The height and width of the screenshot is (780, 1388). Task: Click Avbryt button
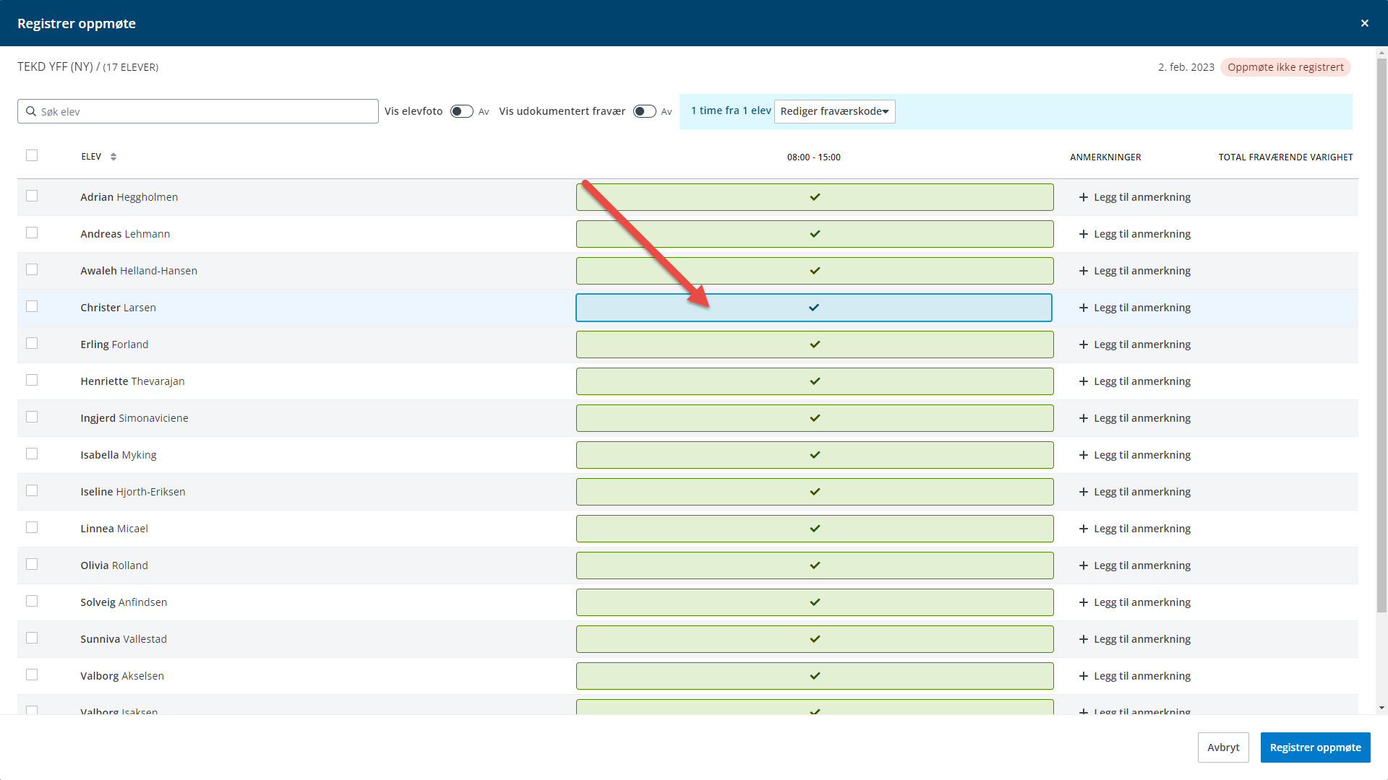click(x=1223, y=747)
